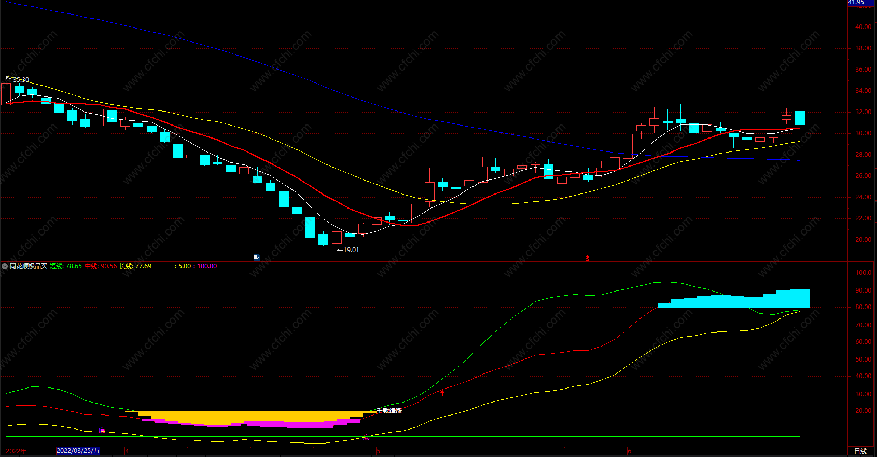Screen dimensions: 877x457
Task: Click the 50.00 indicator axis label
Action: [x=864, y=359]
